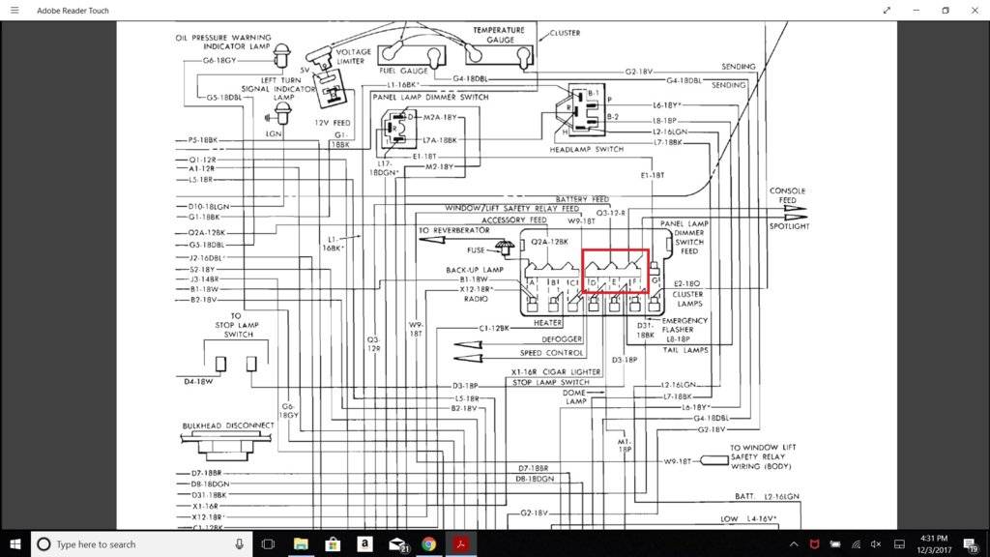Open the Mail app showing 21 unread
990x557 pixels.
click(396, 543)
